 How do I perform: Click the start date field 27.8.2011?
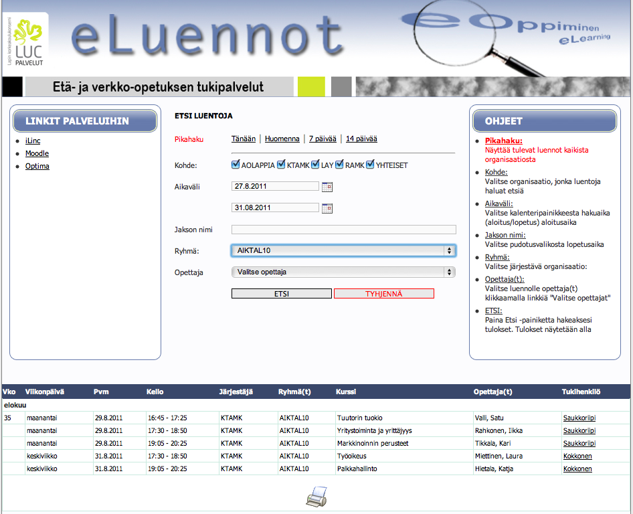point(274,187)
